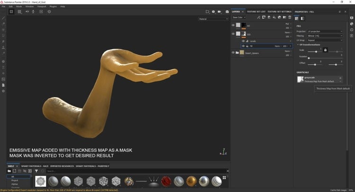
Task: Open the Material viewport mode dropdown
Action: point(213,19)
